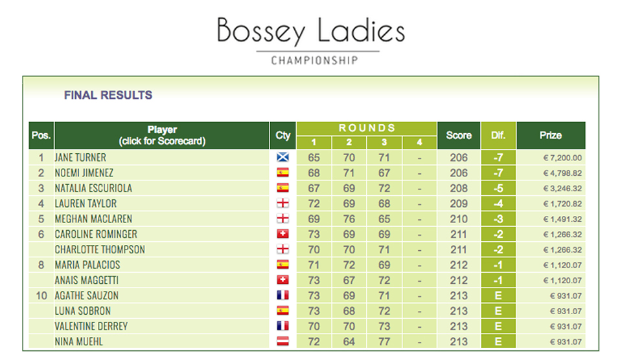Click Swiss flag beside Caroline Rominger
This screenshot has width=622, height=362.
tap(282, 234)
